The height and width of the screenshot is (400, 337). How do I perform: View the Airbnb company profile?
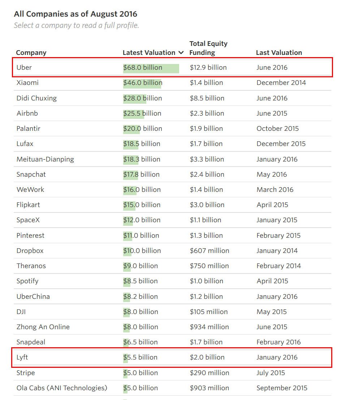coord(27,113)
